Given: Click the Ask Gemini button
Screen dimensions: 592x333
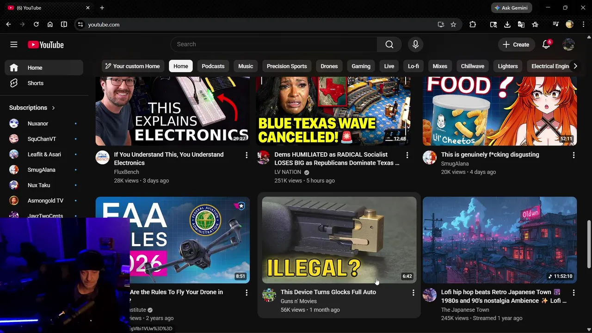Looking at the screenshot, I should point(512,8).
